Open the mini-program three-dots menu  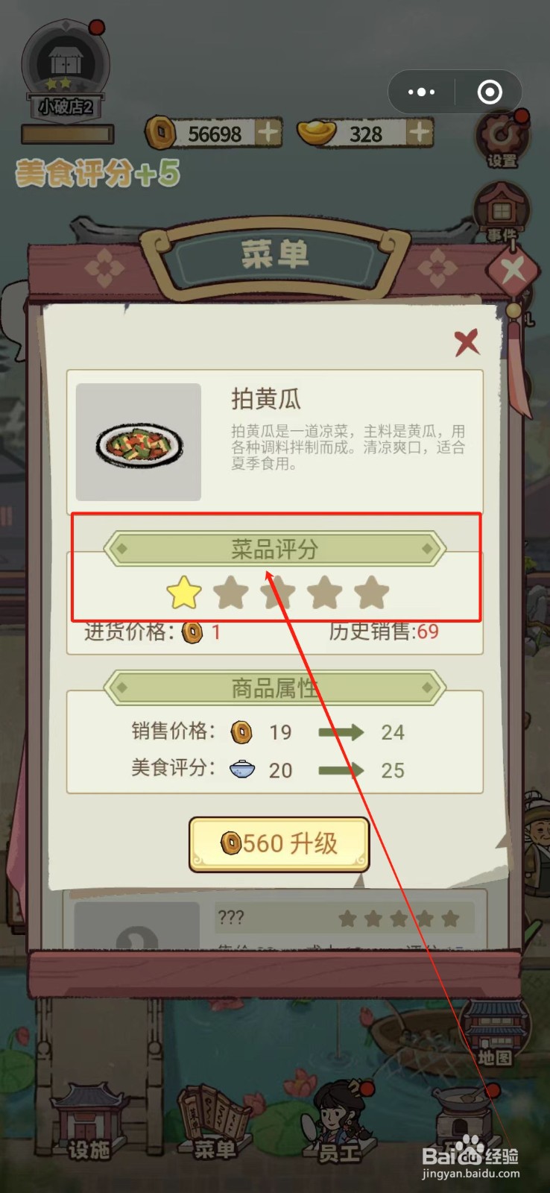pyautogui.click(x=422, y=92)
